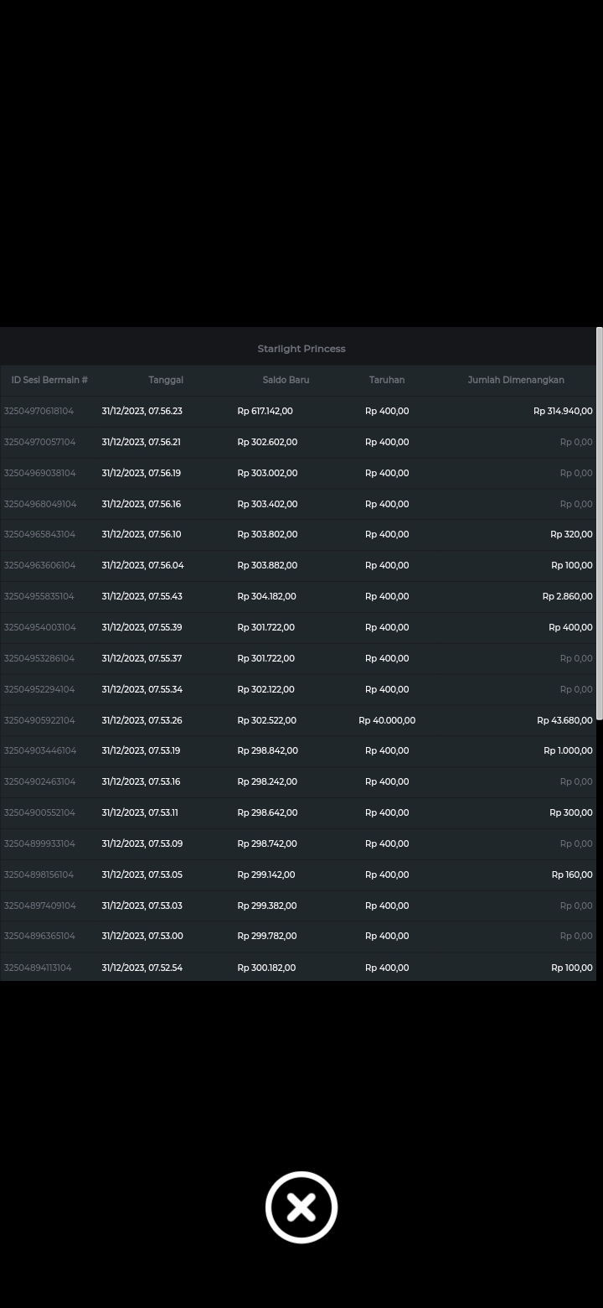Click the Rp 40.000,00 bet amount
The height and width of the screenshot is (1308, 603).
pos(387,720)
